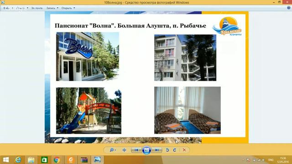The width and height of the screenshot is (292, 164).
Task: Open the Файл menu
Action: click(8, 8)
